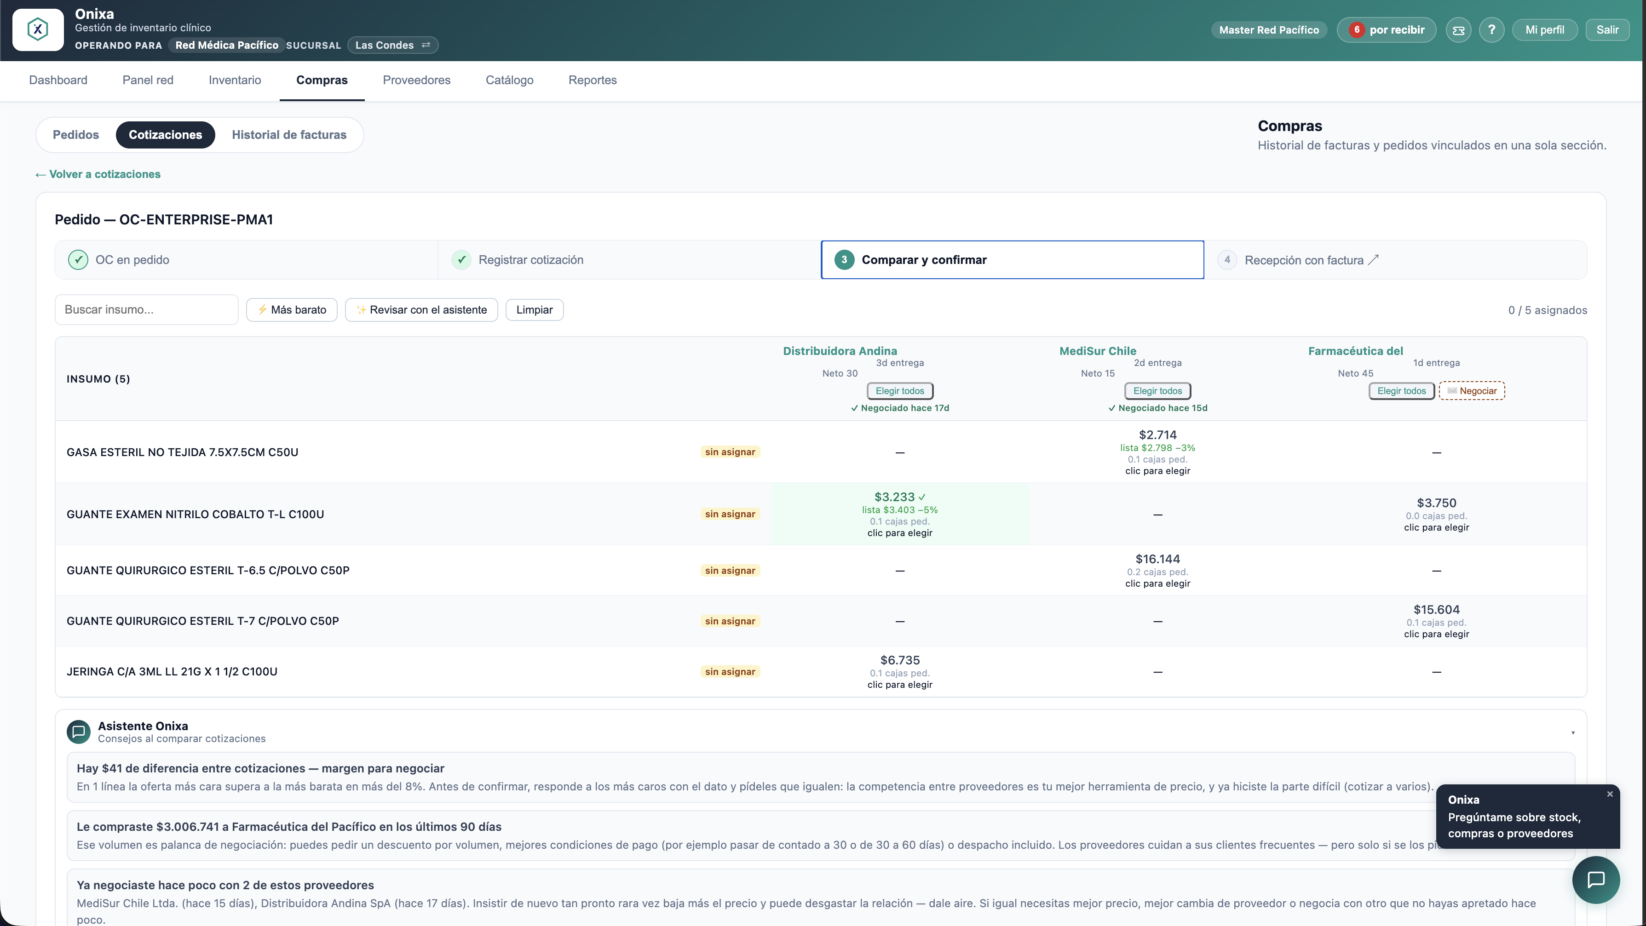Click the Onixa hexagon logo

click(x=38, y=29)
